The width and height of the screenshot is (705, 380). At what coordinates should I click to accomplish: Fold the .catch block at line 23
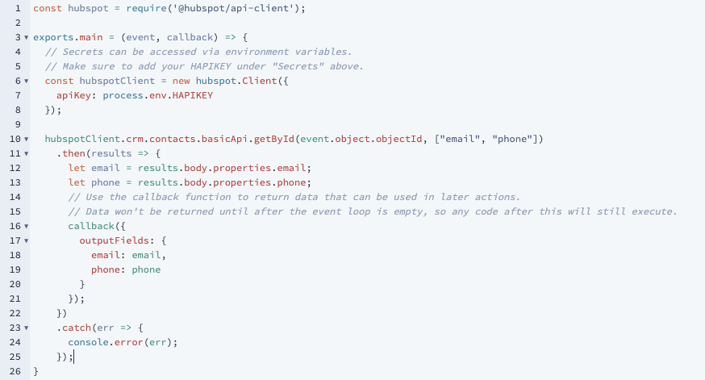click(x=26, y=328)
